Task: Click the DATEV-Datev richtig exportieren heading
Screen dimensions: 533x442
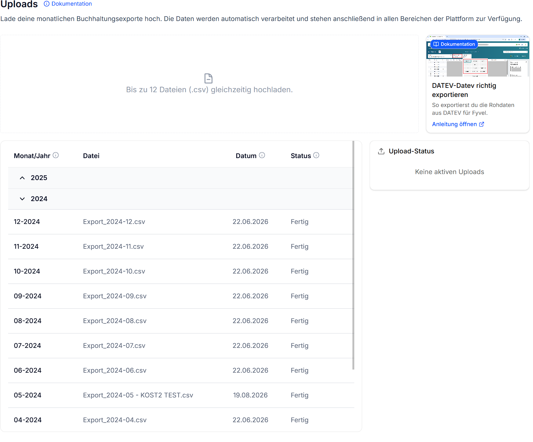Action: (464, 90)
